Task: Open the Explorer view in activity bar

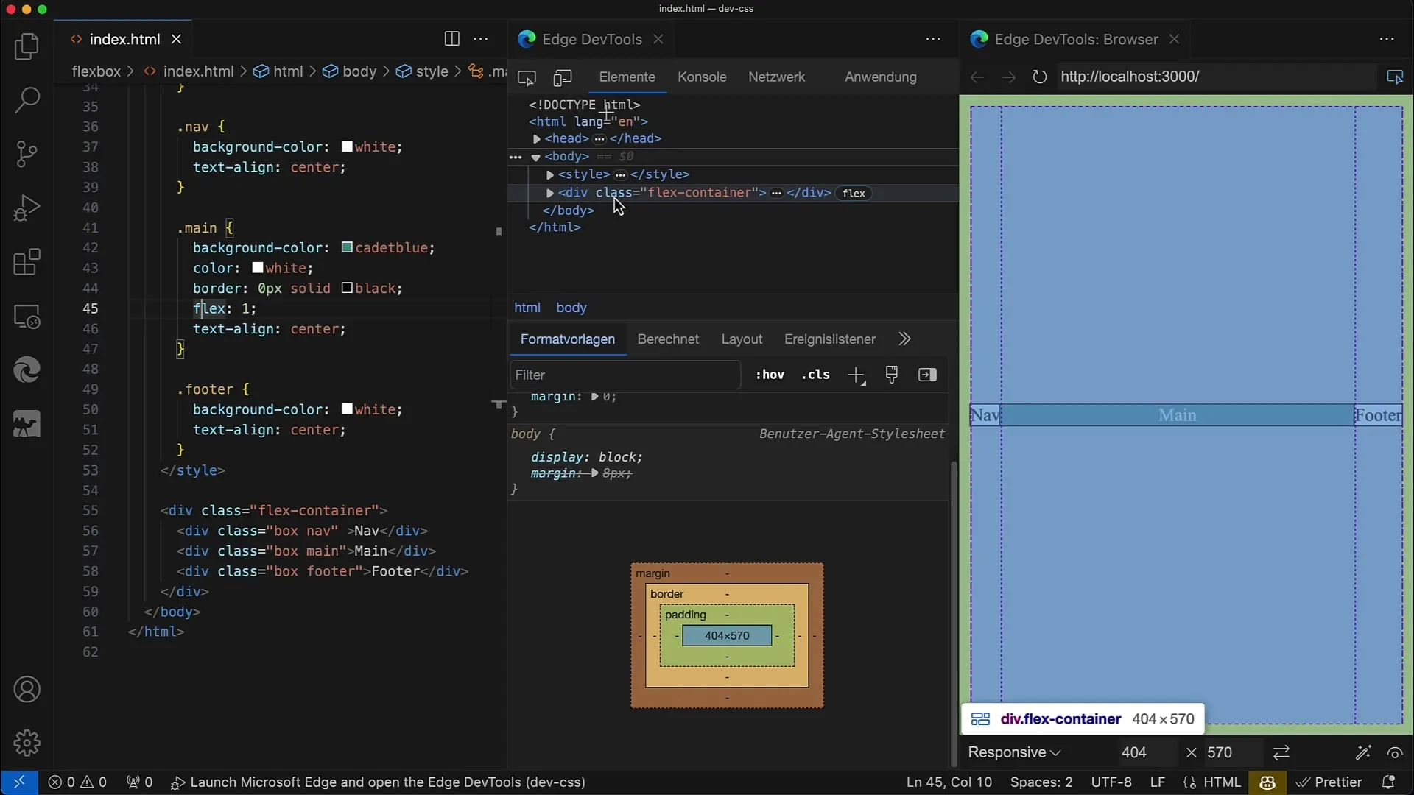Action: 27,47
